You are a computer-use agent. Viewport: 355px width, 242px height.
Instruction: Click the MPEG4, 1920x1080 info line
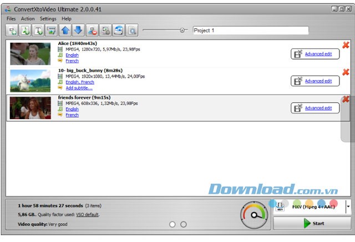105,76
